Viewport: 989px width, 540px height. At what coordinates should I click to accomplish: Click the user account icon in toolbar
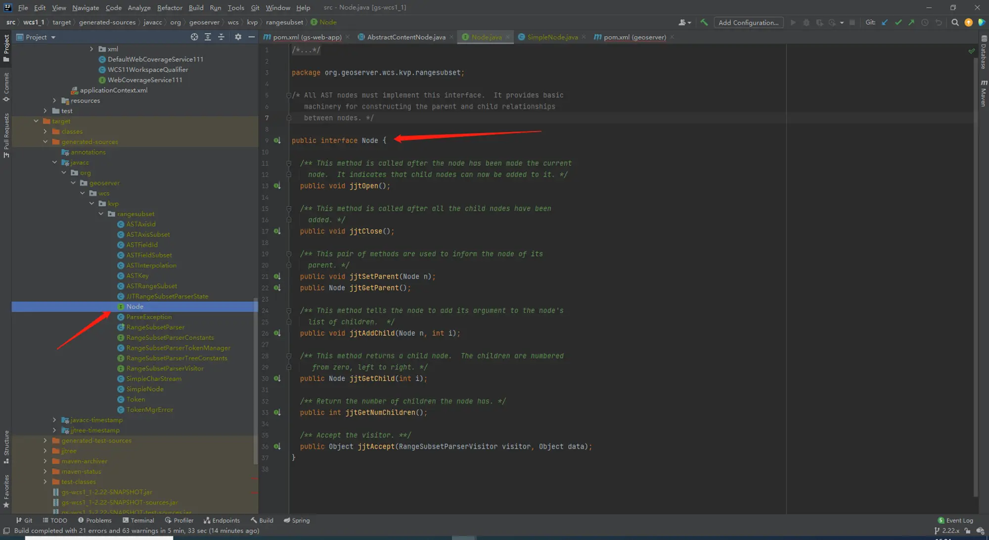(684, 22)
